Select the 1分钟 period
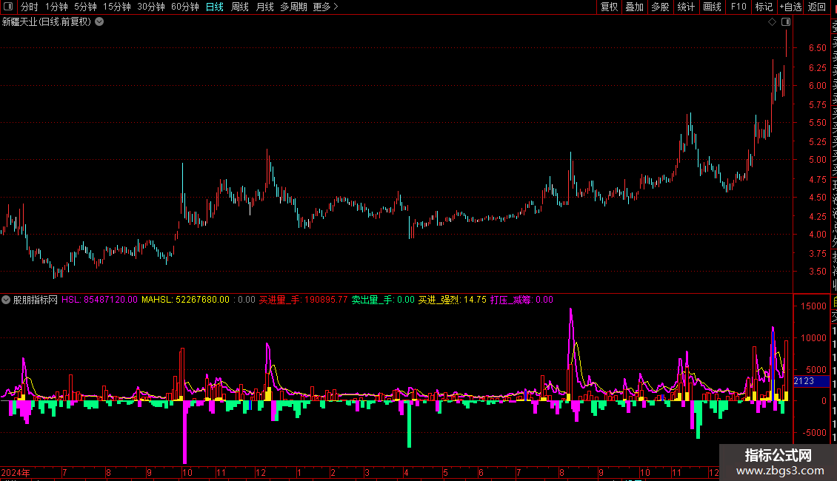Viewport: 837px width, 481px height. point(56,7)
